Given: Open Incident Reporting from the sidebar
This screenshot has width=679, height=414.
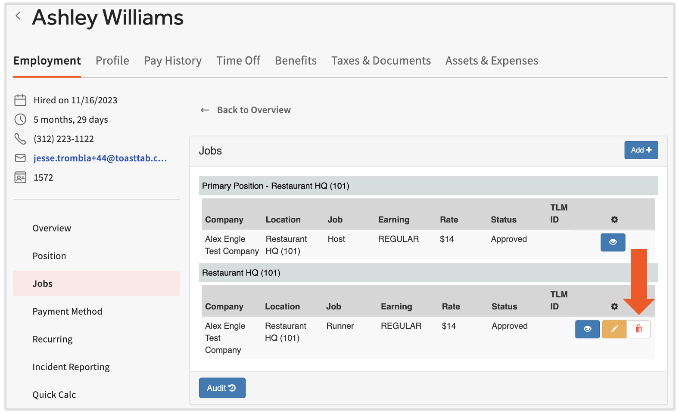Looking at the screenshot, I should [71, 367].
